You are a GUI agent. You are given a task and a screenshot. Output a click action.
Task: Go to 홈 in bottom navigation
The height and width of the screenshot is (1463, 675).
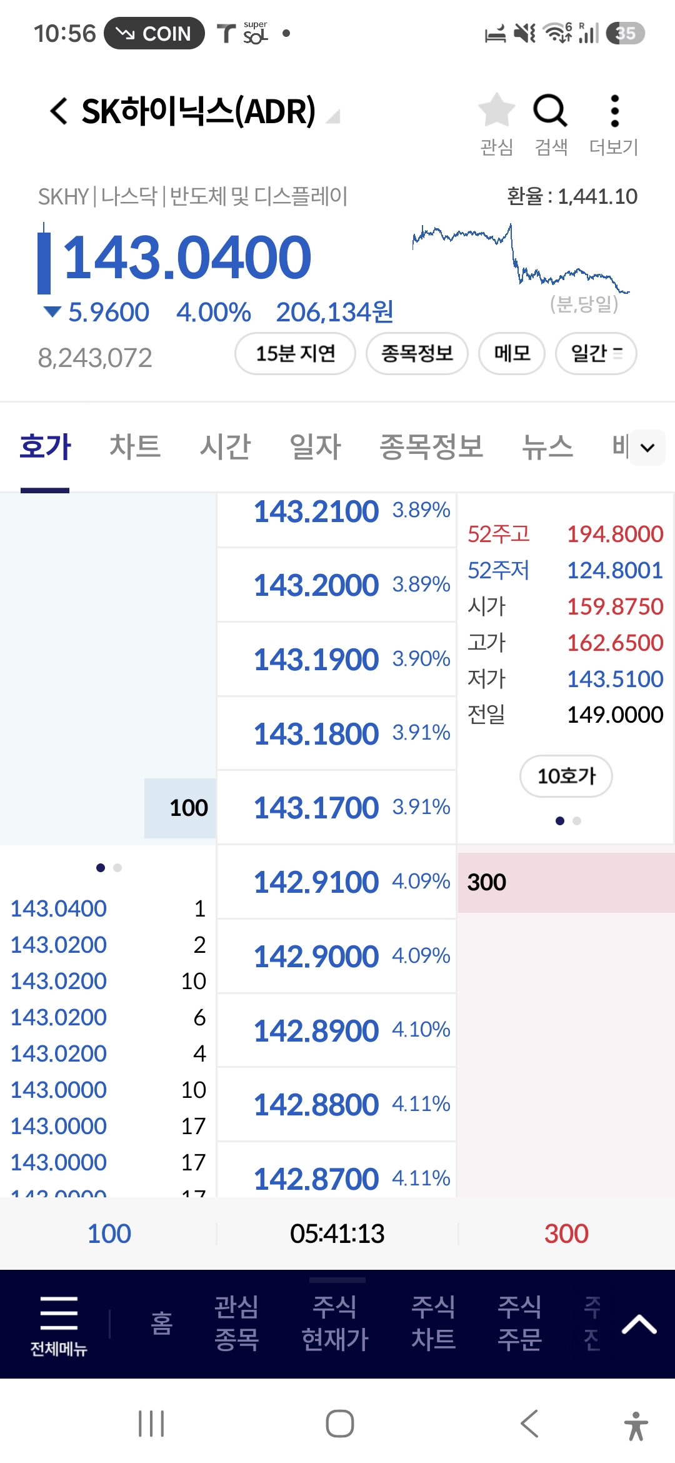(x=162, y=1323)
